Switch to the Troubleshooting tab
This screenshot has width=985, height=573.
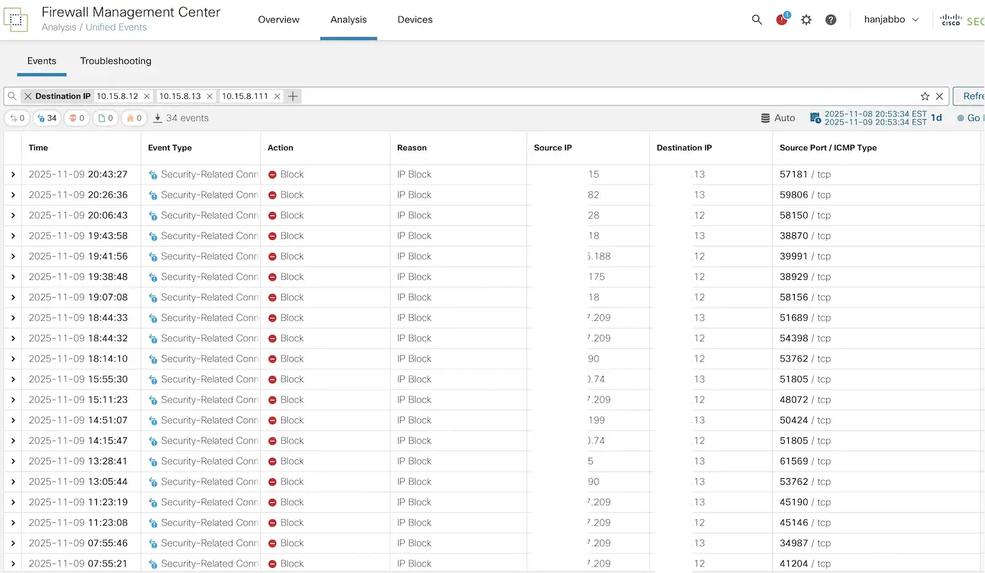(116, 61)
